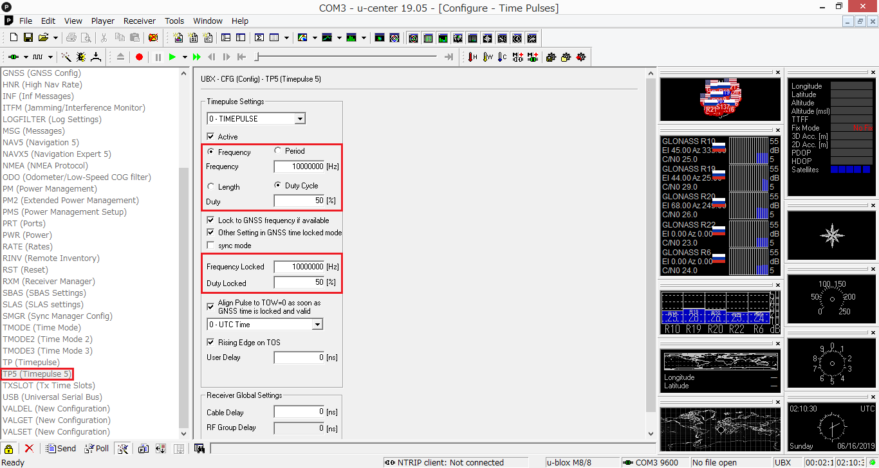
Task: Click the save configuration gear icon
Action: click(x=551, y=57)
